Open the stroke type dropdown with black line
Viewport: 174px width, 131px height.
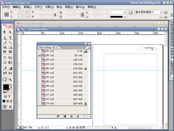[125, 17]
